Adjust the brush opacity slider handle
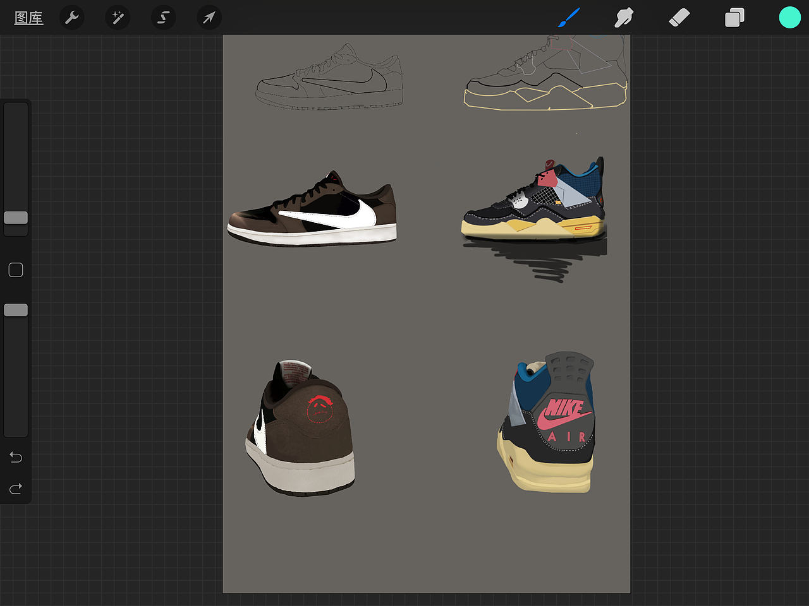Viewport: 809px width, 606px height. click(x=16, y=310)
